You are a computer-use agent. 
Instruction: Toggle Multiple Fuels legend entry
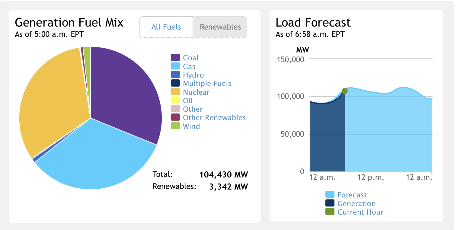pyautogui.click(x=207, y=84)
